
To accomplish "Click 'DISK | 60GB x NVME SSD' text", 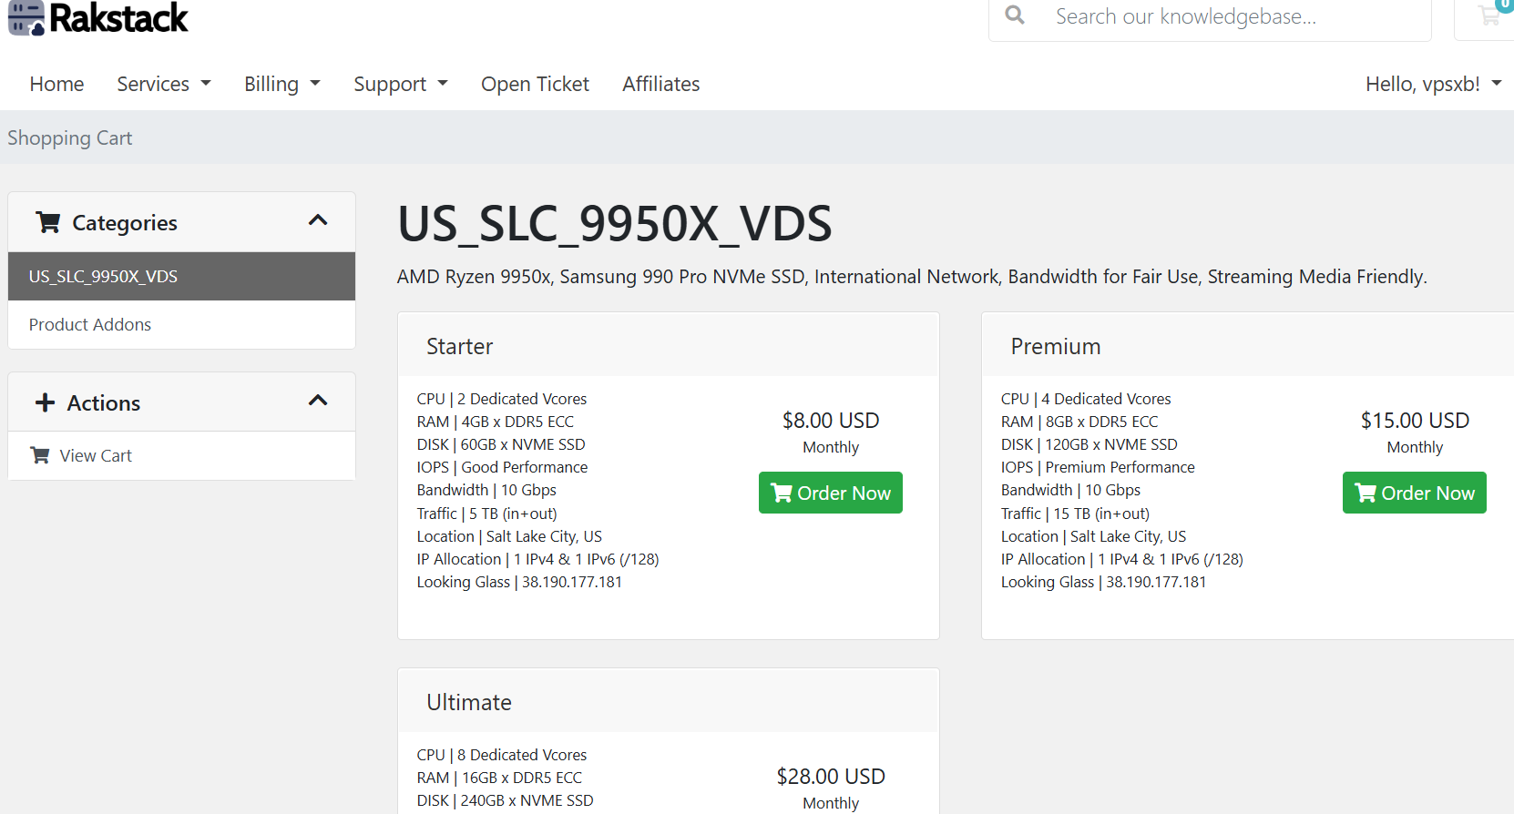I will pyautogui.click(x=501, y=444).
